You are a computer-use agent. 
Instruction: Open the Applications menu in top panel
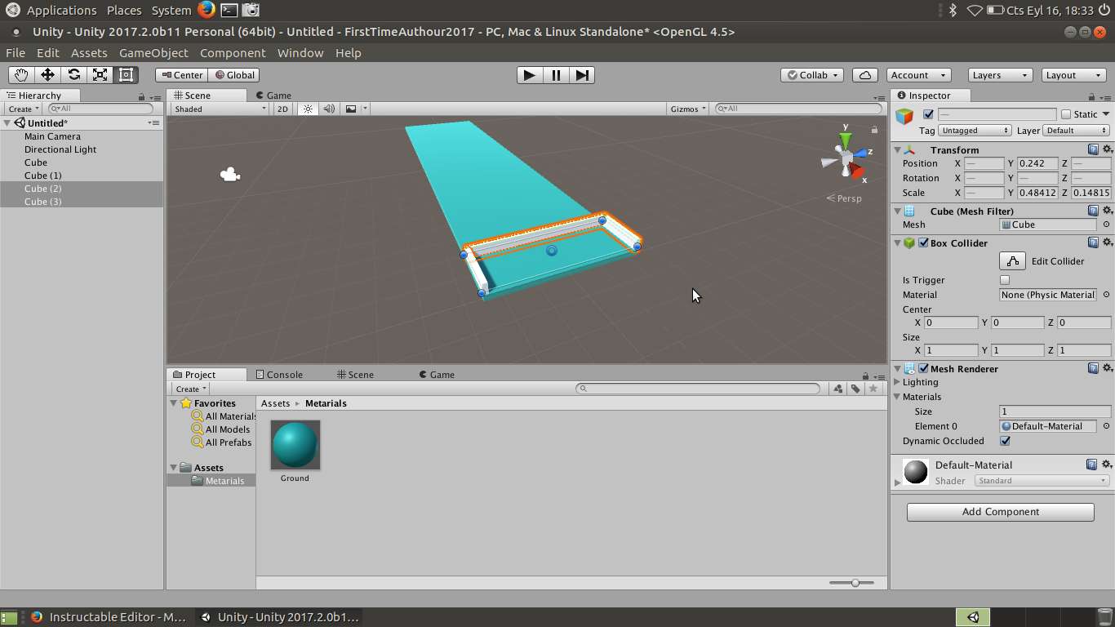pyautogui.click(x=61, y=11)
